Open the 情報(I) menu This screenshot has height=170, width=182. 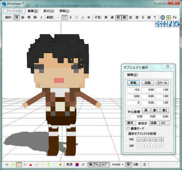(64, 11)
